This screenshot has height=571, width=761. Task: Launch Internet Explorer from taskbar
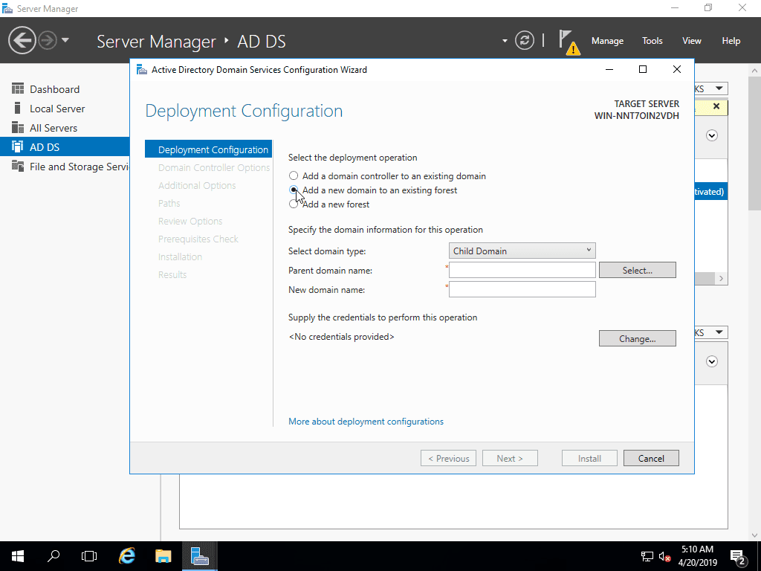tap(127, 556)
